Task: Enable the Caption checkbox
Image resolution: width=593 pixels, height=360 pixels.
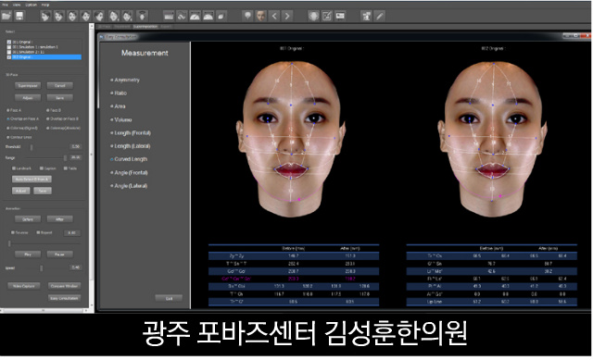Action: pos(41,168)
